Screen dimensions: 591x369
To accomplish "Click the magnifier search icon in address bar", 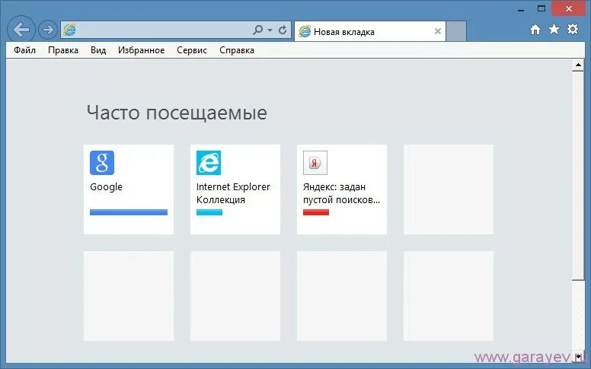I will (258, 30).
